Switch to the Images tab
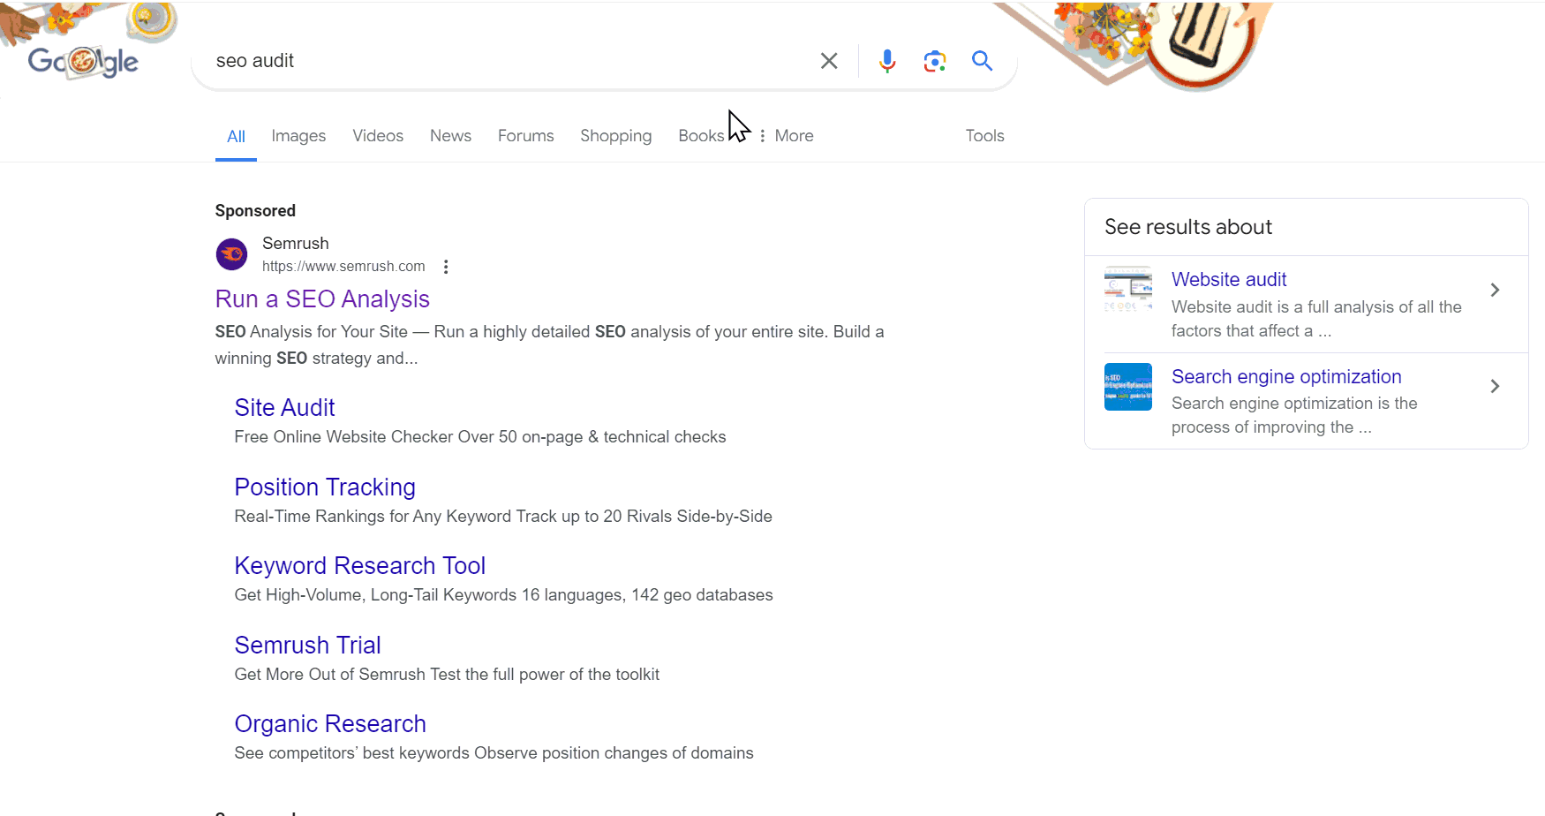Viewport: 1545px width, 816px height. (x=298, y=136)
